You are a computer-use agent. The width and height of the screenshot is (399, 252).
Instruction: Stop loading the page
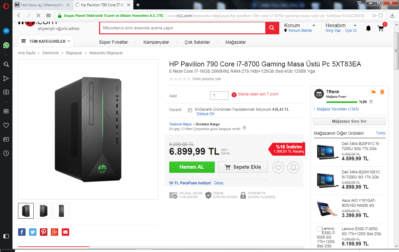[x=38, y=15]
